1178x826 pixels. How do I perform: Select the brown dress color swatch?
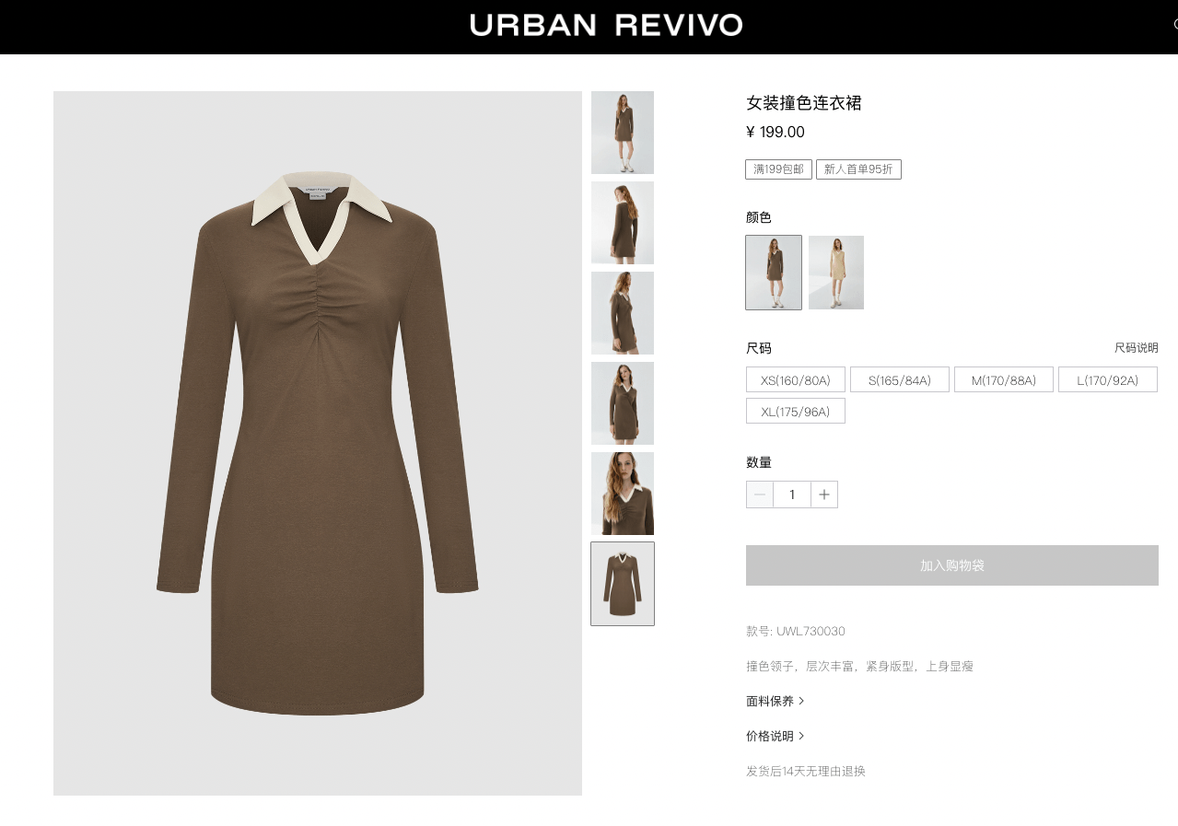[774, 273]
